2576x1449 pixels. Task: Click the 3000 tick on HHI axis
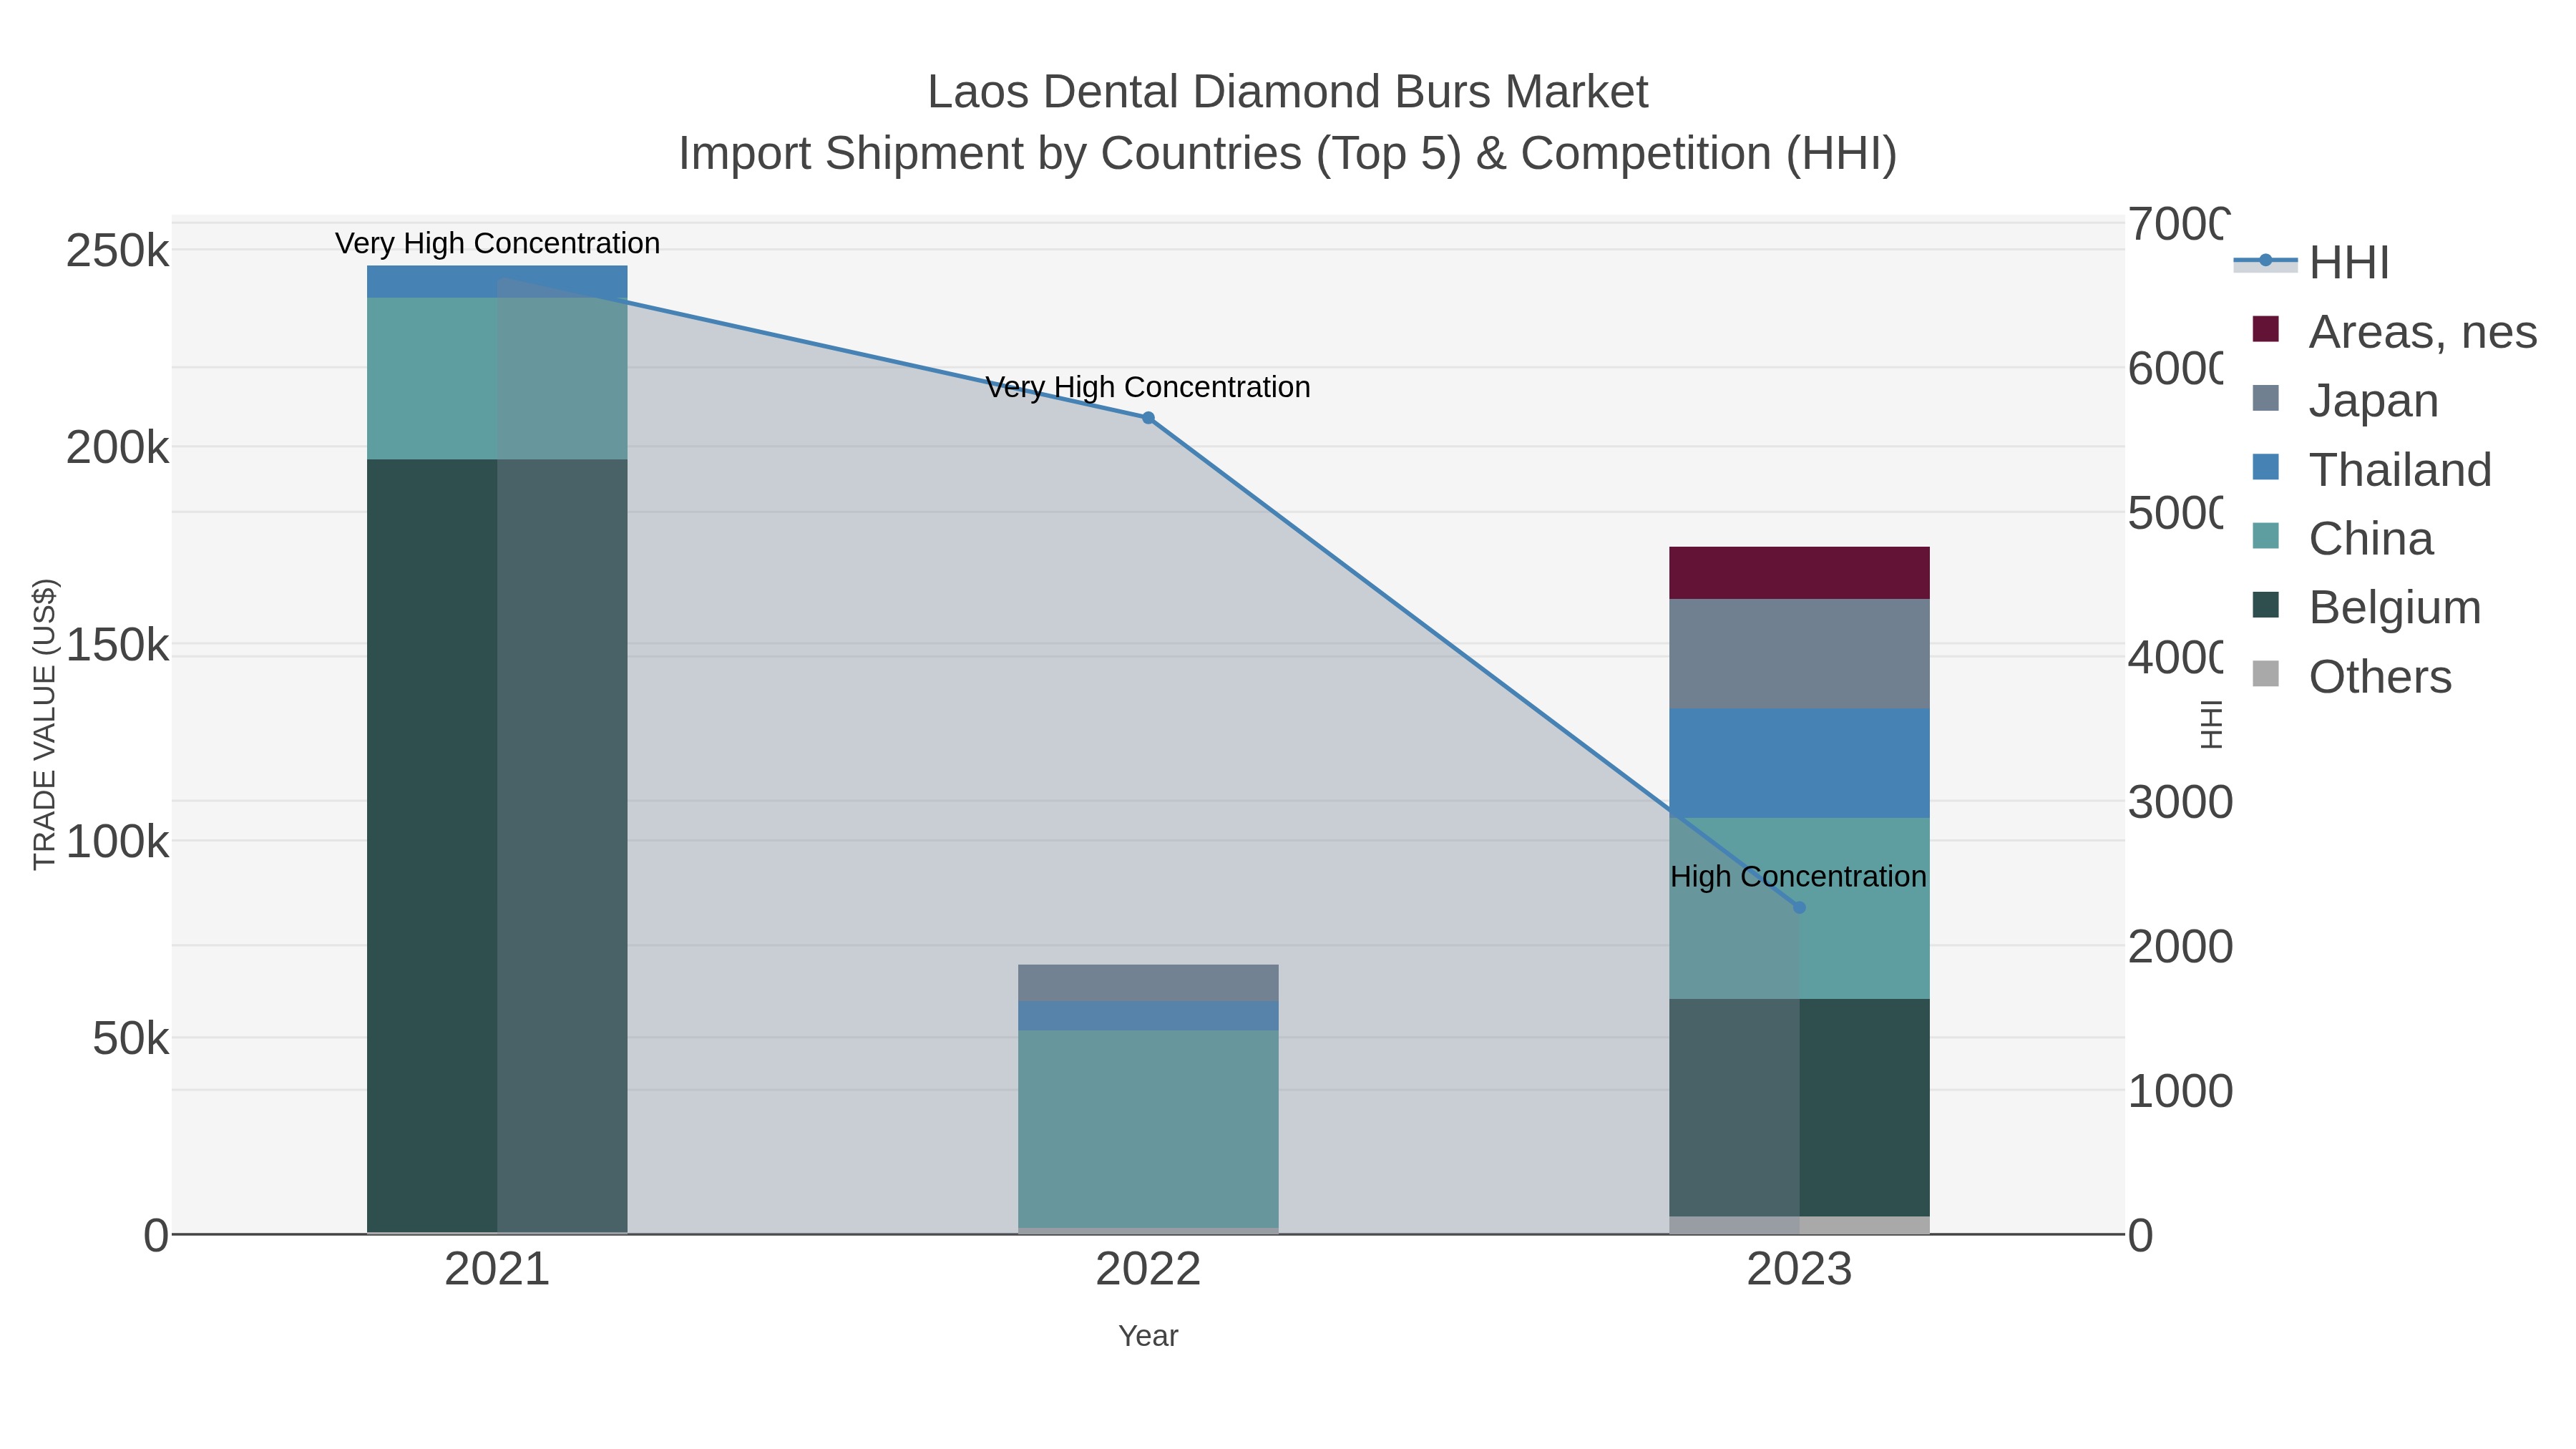pyautogui.click(x=2180, y=802)
